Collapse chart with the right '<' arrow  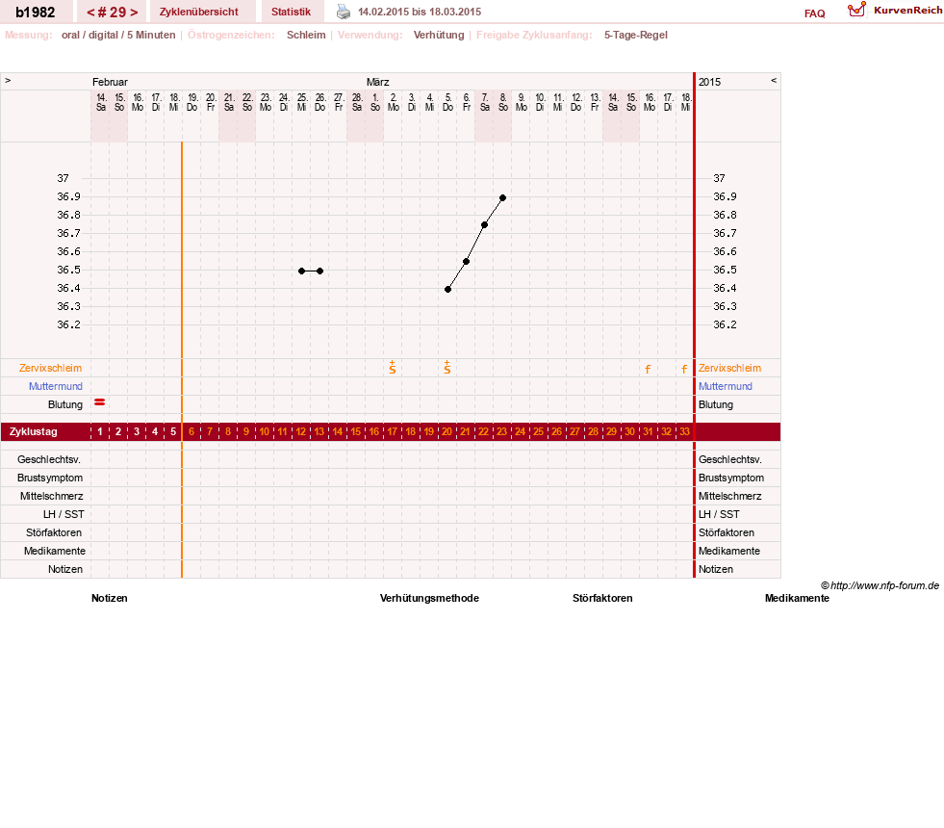774,80
